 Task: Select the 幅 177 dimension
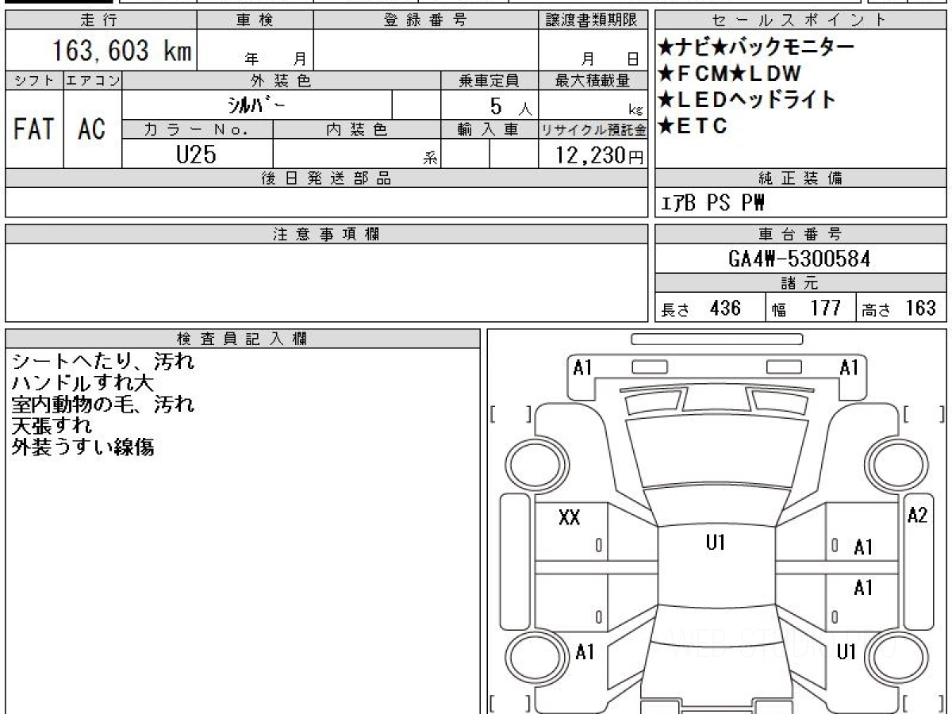pyautogui.click(x=806, y=309)
